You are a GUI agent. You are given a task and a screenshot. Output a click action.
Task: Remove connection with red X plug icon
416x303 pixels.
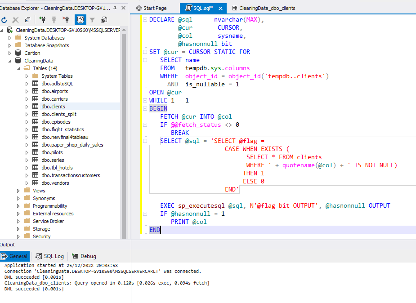66,20
